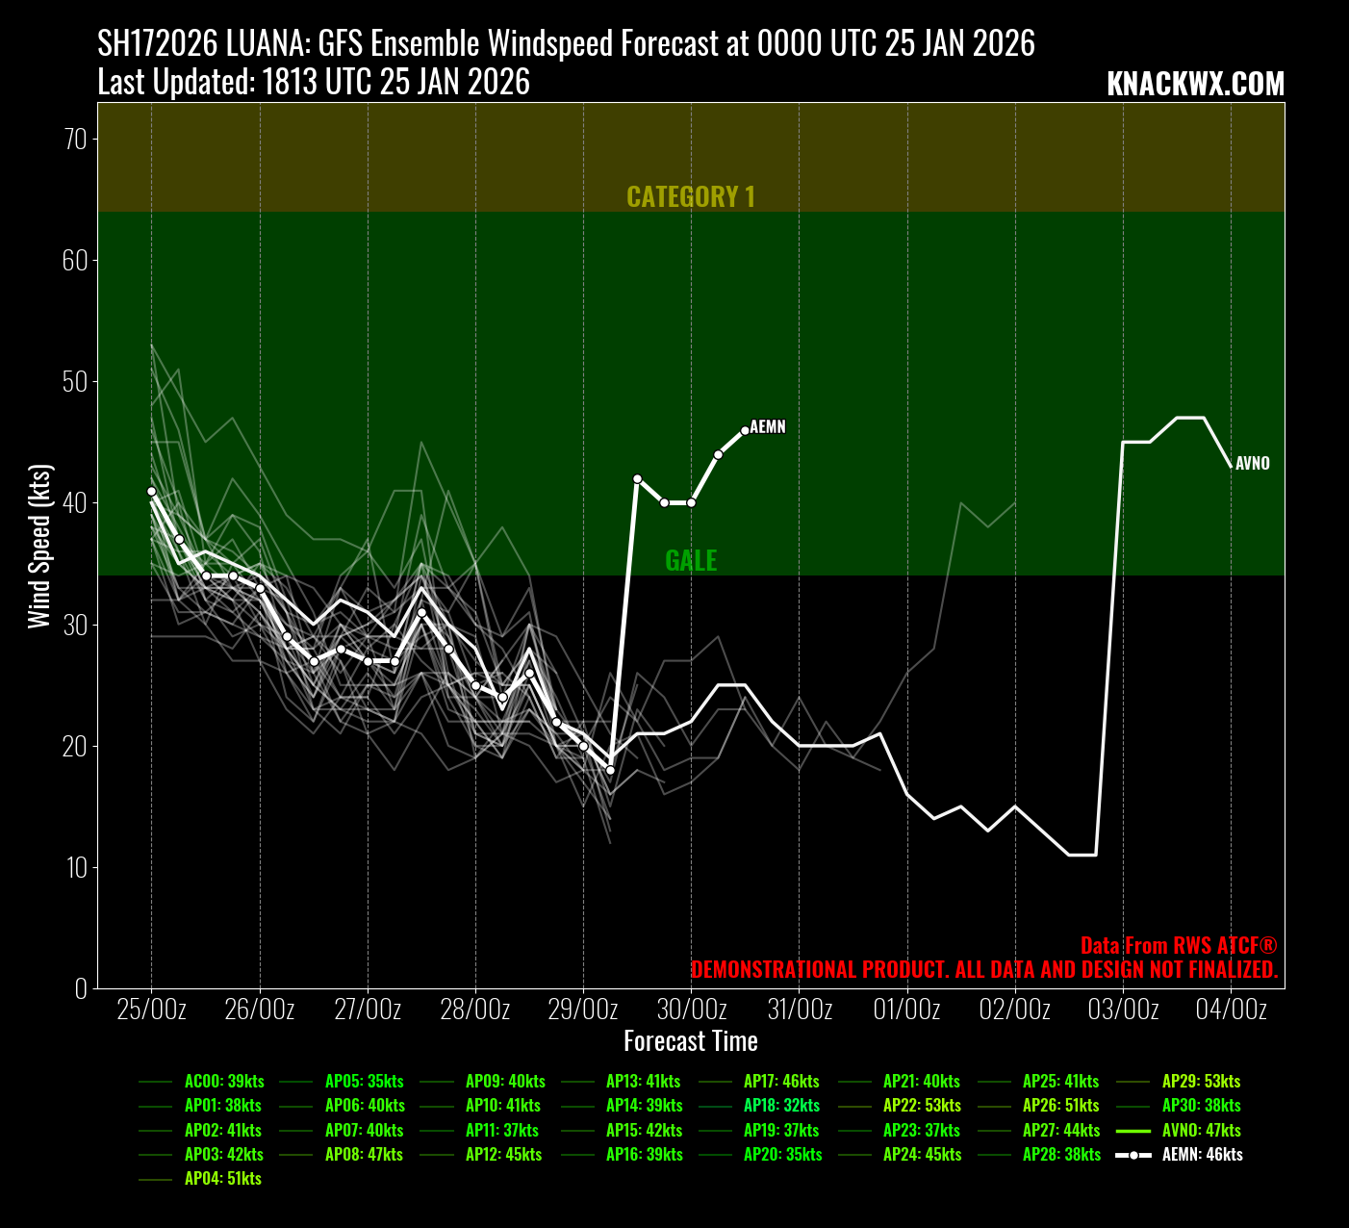The height and width of the screenshot is (1228, 1349).
Task: Click the 70 value on the wind speed axis
Action: pyautogui.click(x=75, y=140)
